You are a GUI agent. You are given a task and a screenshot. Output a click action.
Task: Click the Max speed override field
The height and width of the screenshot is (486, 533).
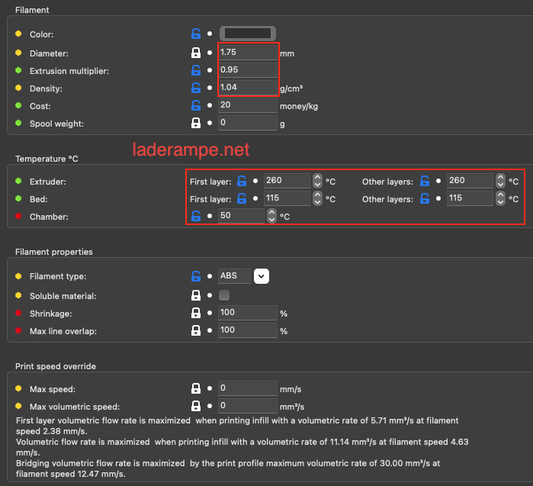pos(248,389)
